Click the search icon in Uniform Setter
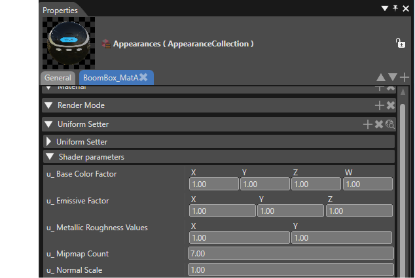Image resolution: width=415 pixels, height=278 pixels. 390,124
